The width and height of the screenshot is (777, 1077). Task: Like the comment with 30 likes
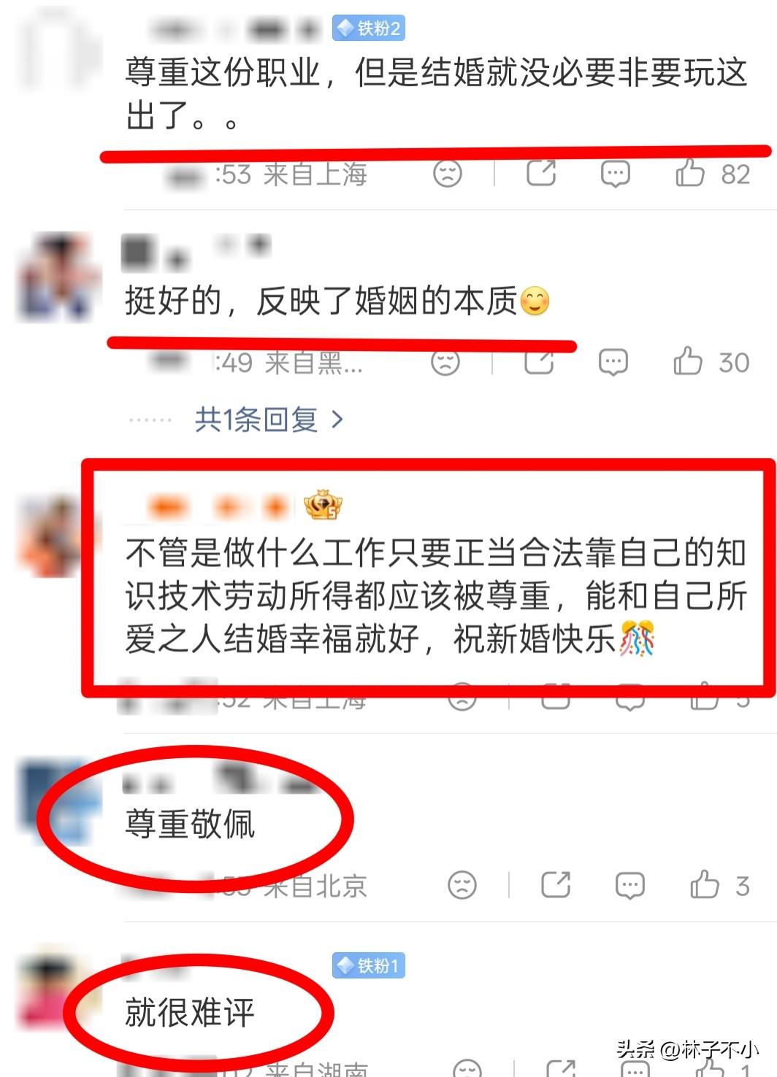pos(687,361)
